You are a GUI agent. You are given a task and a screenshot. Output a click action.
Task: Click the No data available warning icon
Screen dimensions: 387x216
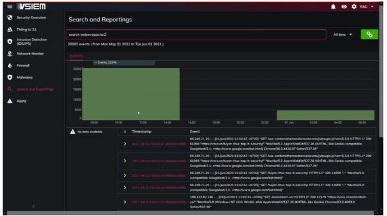(73, 132)
